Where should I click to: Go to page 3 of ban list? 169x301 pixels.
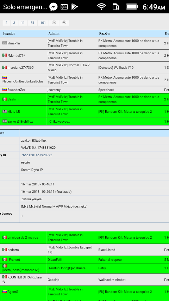pyautogui.click(x=14, y=23)
